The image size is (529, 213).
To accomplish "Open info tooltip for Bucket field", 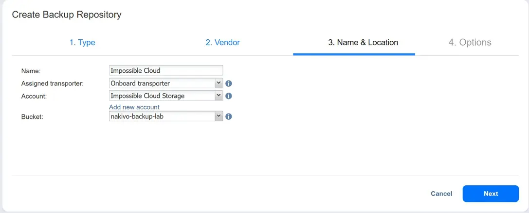I will tap(228, 117).
